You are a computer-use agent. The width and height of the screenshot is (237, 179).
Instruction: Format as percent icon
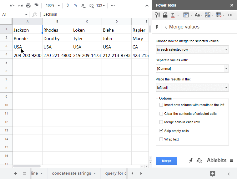[x=75, y=5]
